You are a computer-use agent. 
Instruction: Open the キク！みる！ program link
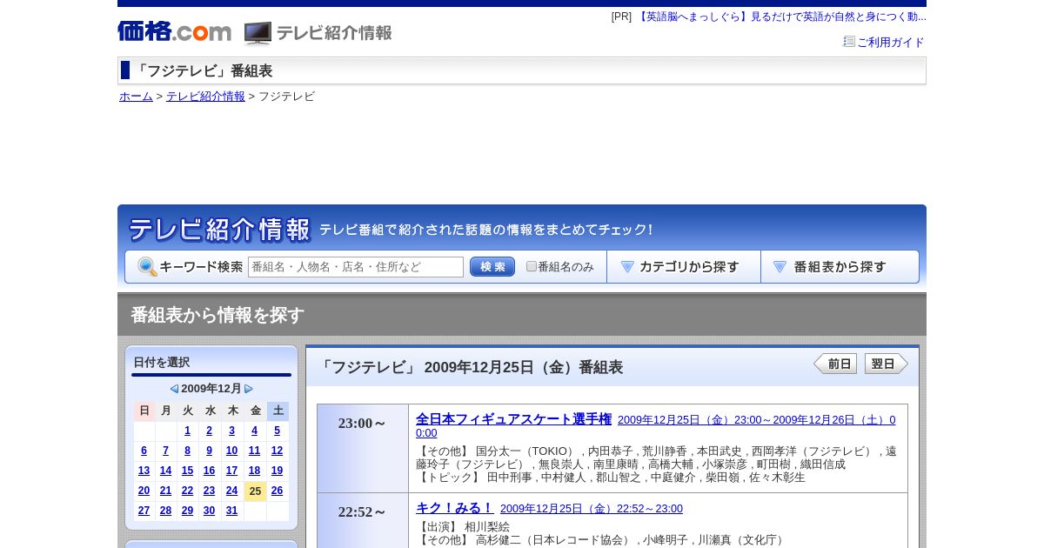[x=454, y=508]
